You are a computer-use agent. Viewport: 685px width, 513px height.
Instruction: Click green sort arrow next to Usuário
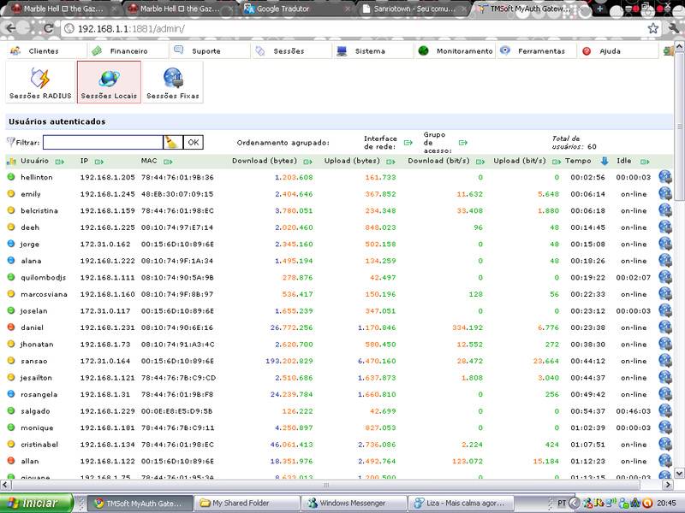(60, 161)
